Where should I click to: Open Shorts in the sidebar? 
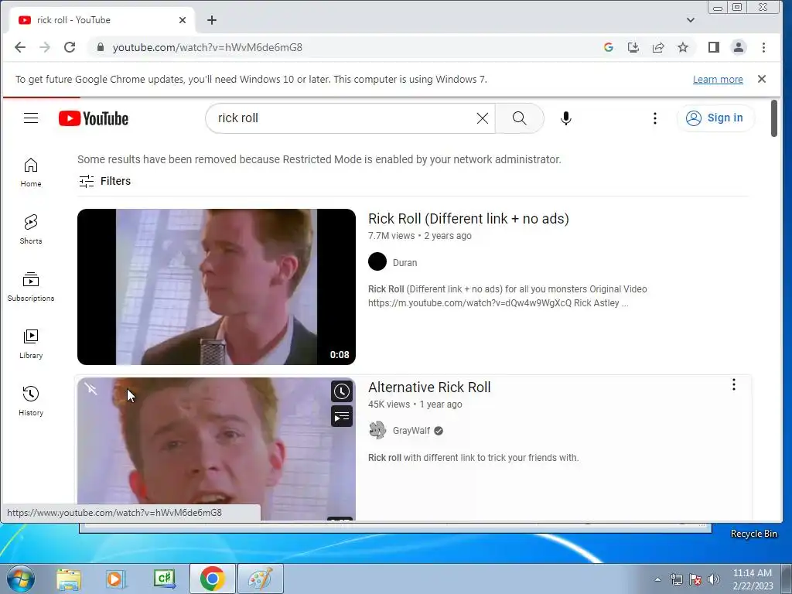(x=31, y=229)
